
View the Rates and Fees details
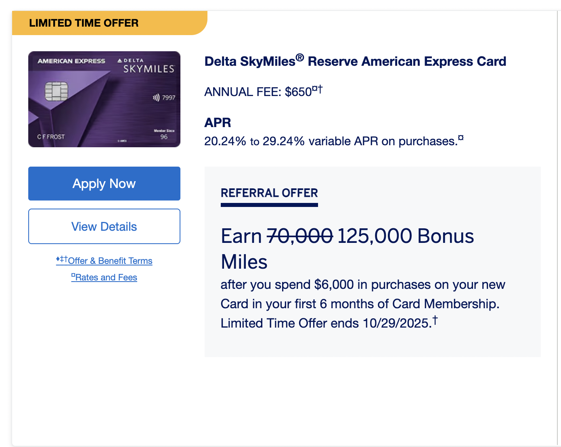[x=106, y=277]
